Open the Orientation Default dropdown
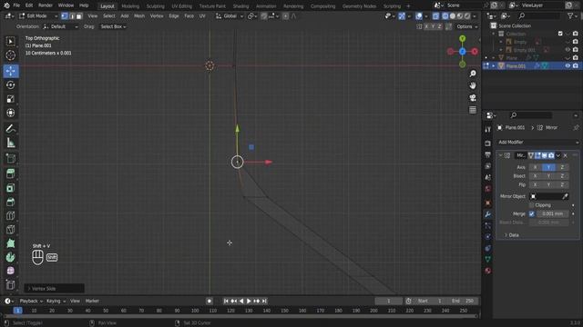The width and height of the screenshot is (583, 327). 61,26
